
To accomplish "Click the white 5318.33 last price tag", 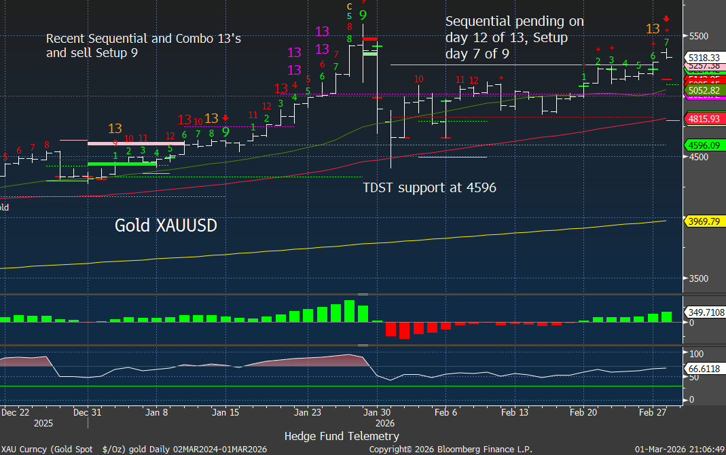I will click(703, 58).
